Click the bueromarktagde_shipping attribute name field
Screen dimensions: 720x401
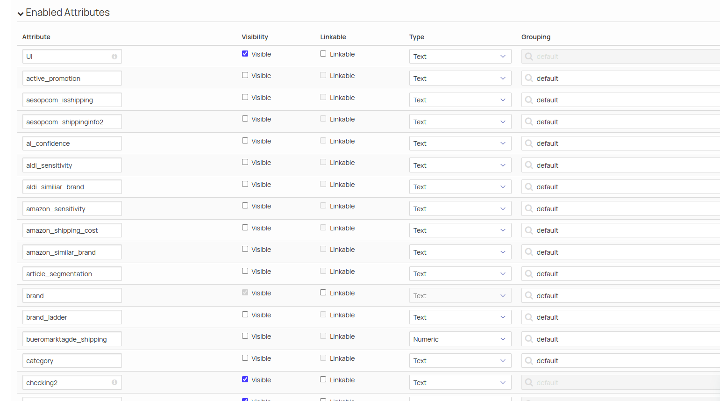coord(72,339)
